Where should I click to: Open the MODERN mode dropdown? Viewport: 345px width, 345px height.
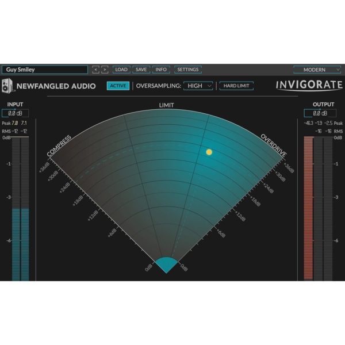317,70
